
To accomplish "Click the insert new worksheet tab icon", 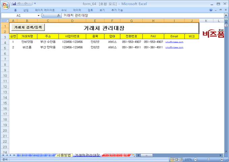I will [134, 155].
